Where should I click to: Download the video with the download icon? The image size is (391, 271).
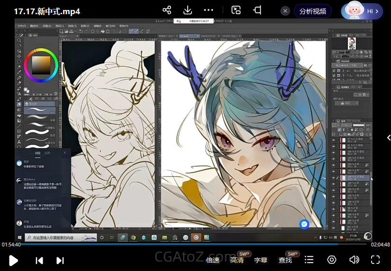pyautogui.click(x=187, y=10)
